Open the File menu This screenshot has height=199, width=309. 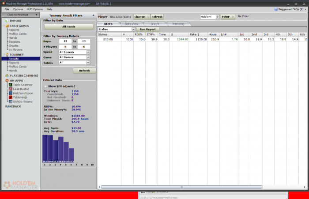(x=7, y=9)
